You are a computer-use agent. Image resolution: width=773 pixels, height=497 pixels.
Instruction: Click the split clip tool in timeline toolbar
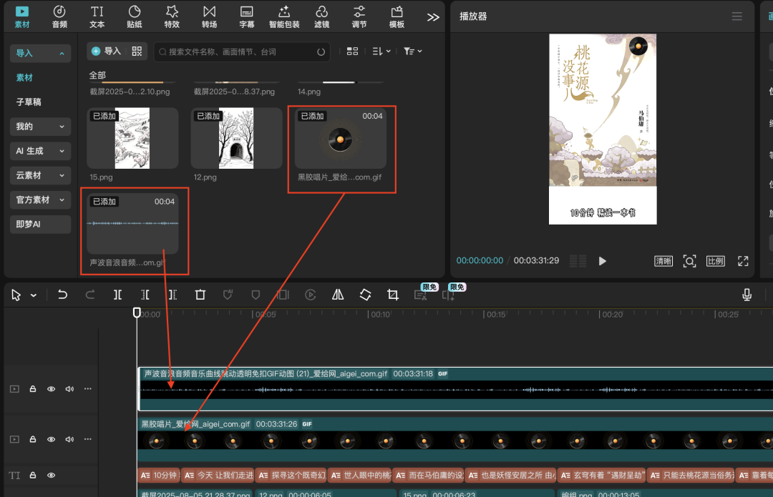coord(118,295)
